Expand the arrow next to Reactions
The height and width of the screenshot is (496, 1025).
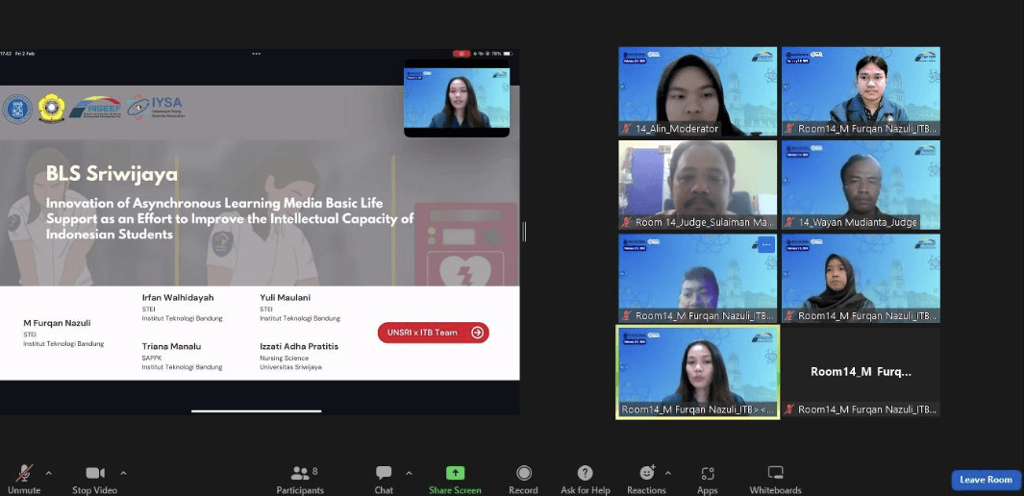pos(668,472)
